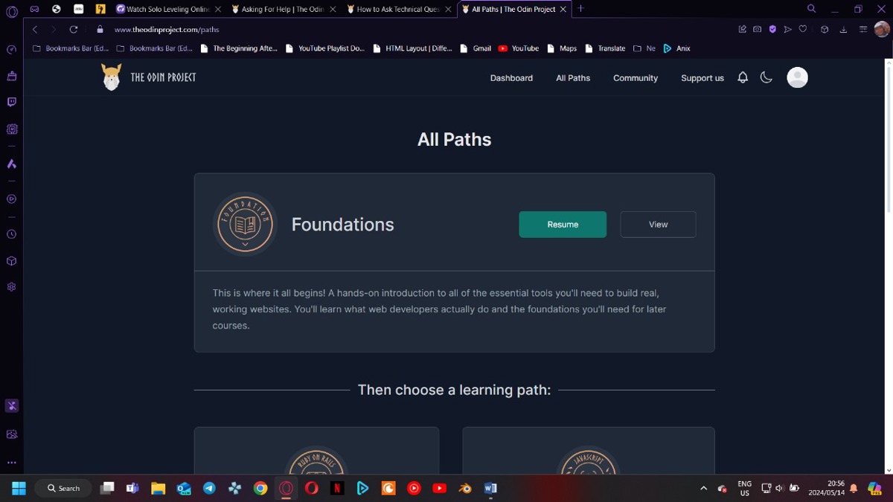Open Easy Setup sliders icon
Screen dimensions: 893x502
(863, 30)
